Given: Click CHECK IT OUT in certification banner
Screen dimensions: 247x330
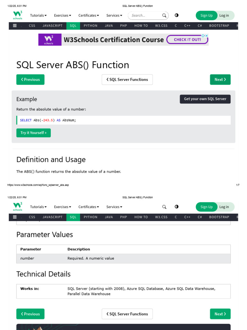Looking at the screenshot, I should click(187, 40).
